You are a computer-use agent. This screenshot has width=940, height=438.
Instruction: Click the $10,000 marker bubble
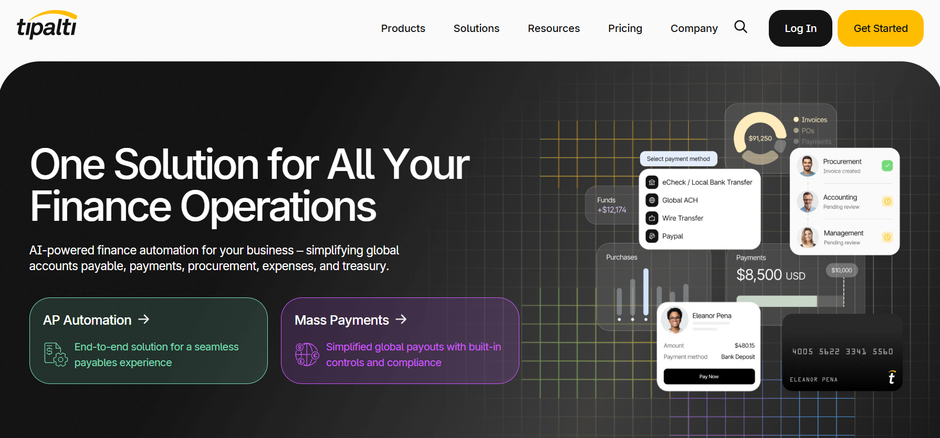(x=842, y=270)
